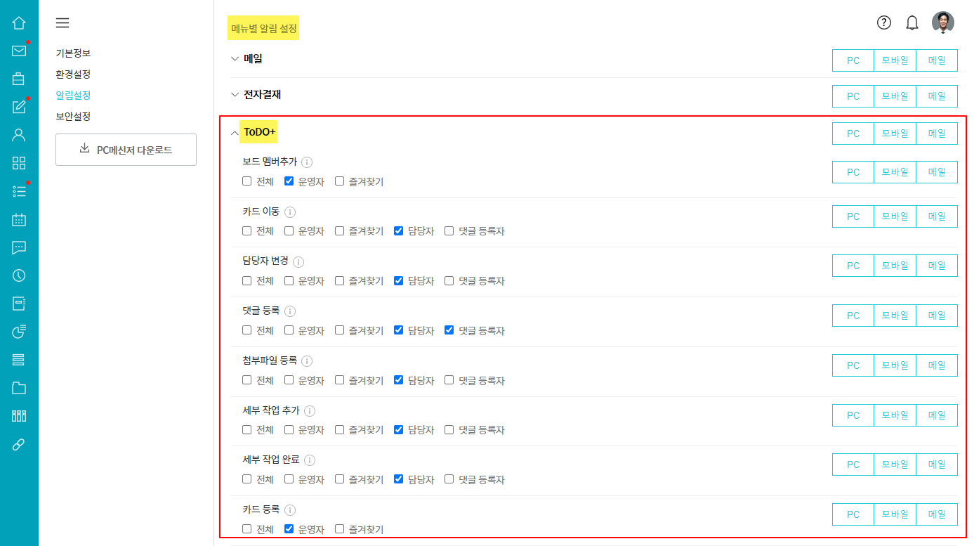Open the user profile avatar

[943, 22]
